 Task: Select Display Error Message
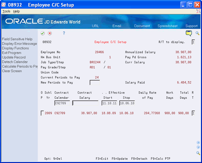[x=20, y=44]
